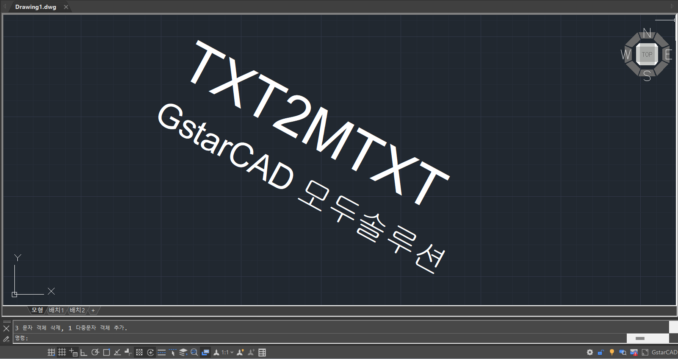The height and width of the screenshot is (359, 678).
Task: Open settings gear in status bar
Action: point(590,352)
